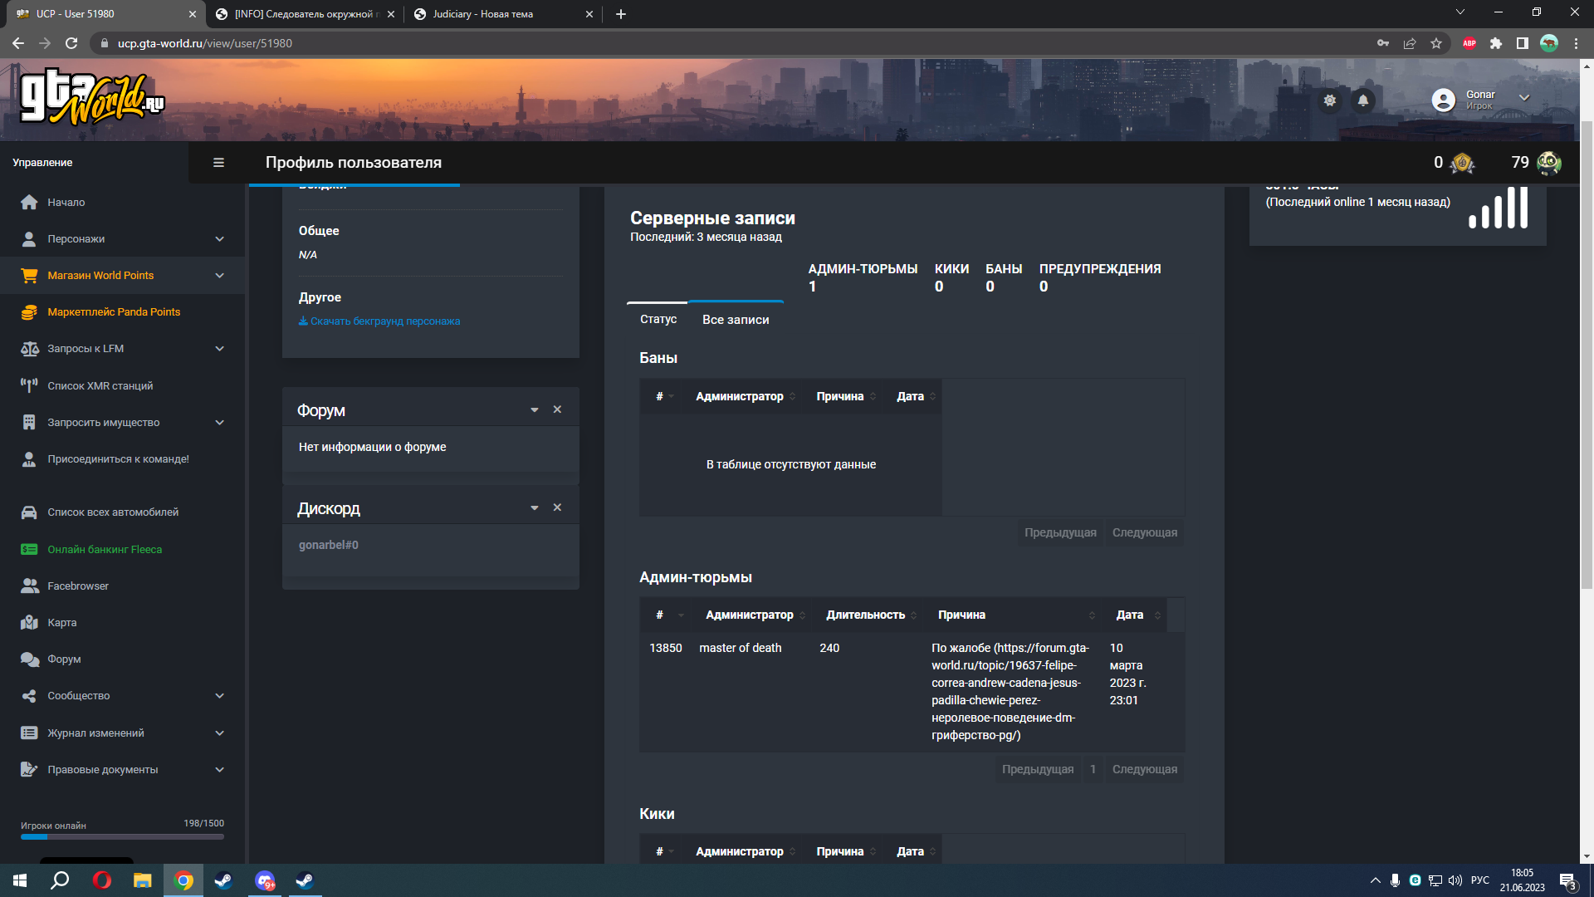The image size is (1594, 897).
Task: Collapse the Дискорд panel with its arrow
Action: point(535,508)
